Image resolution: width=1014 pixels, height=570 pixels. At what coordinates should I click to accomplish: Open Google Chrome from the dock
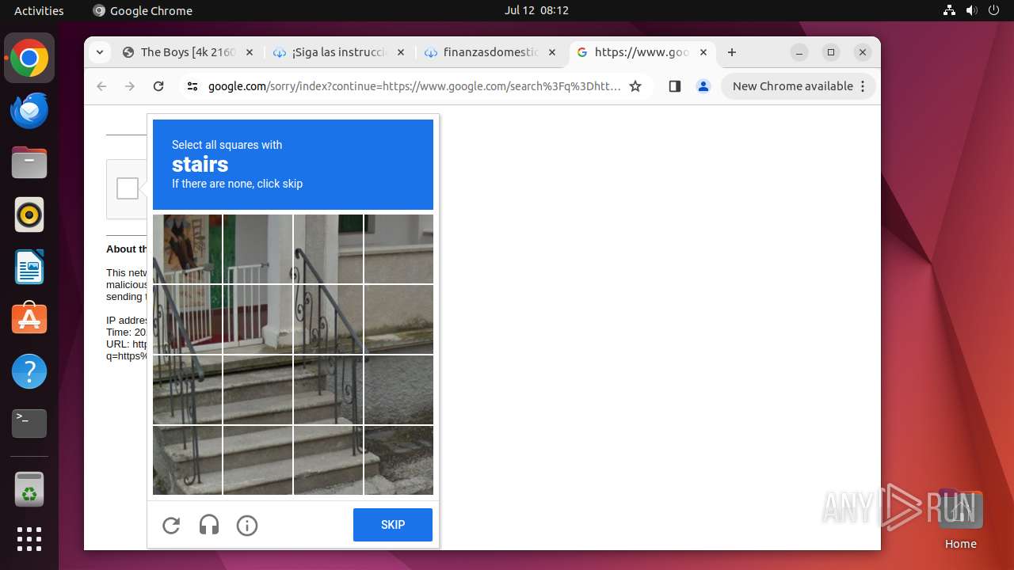pos(29,59)
